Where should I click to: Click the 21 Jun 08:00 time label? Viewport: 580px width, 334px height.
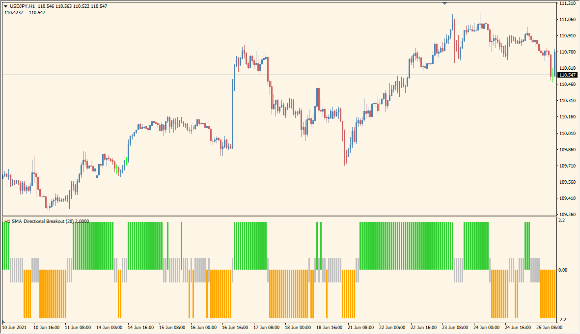pyautogui.click(x=360, y=327)
